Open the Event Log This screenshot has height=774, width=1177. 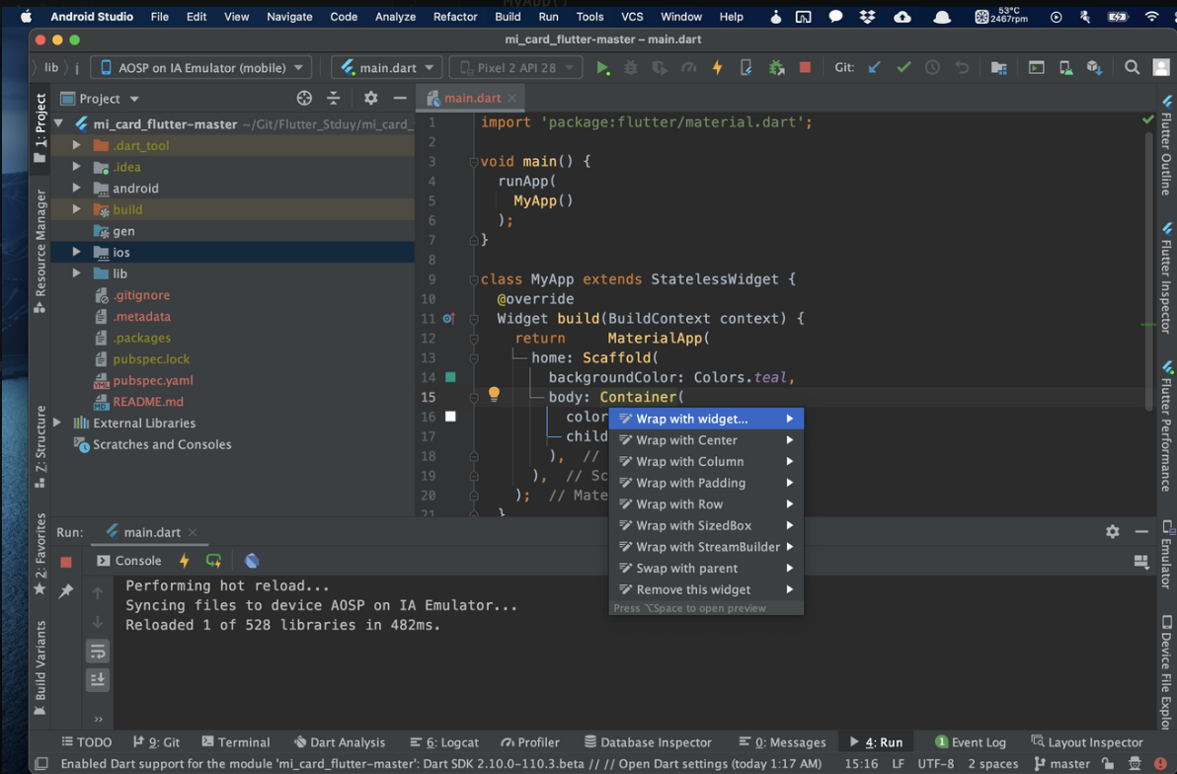pos(971,741)
